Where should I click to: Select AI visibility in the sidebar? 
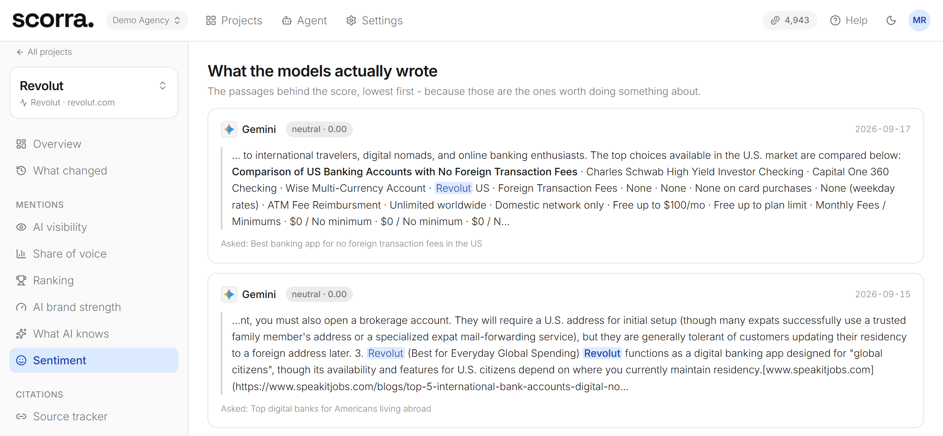click(94, 227)
